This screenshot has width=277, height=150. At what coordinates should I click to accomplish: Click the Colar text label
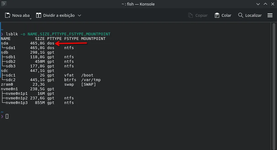(x=226, y=15)
